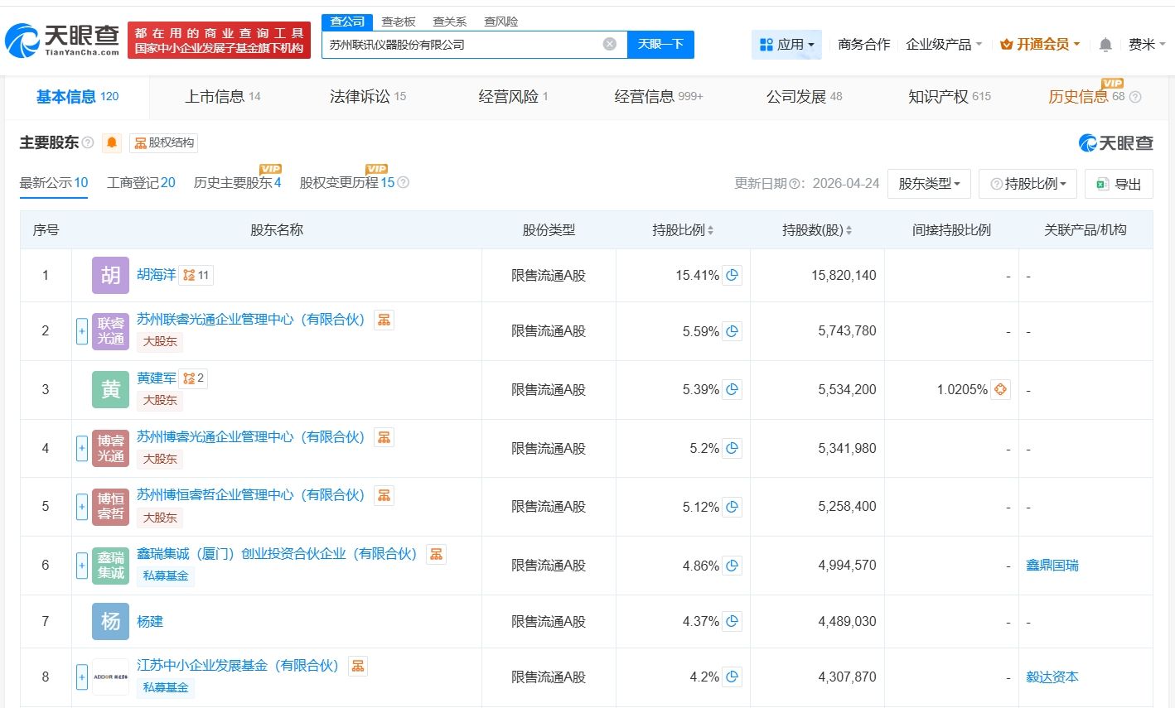
Task: Switch to the 法律诉讼 tab
Action: pyautogui.click(x=367, y=97)
